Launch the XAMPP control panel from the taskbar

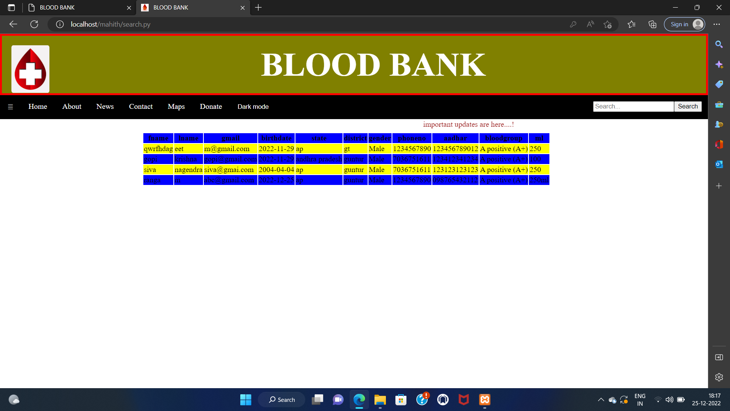(484, 400)
